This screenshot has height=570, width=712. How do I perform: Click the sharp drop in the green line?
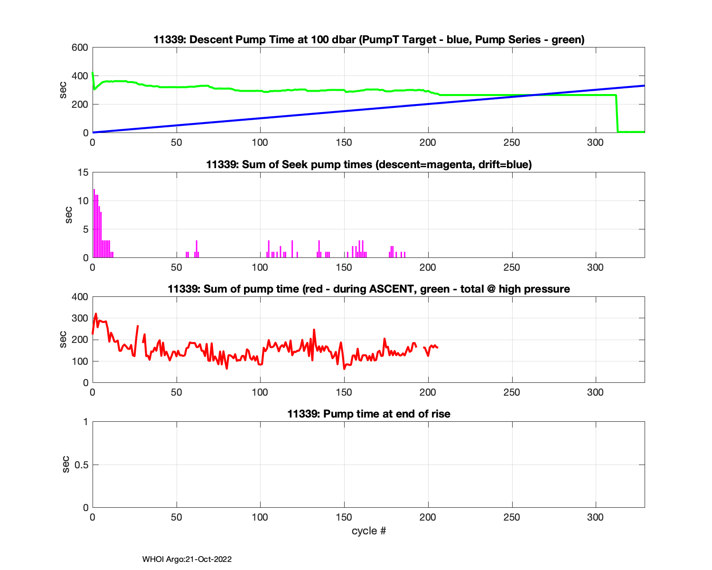tap(617, 114)
